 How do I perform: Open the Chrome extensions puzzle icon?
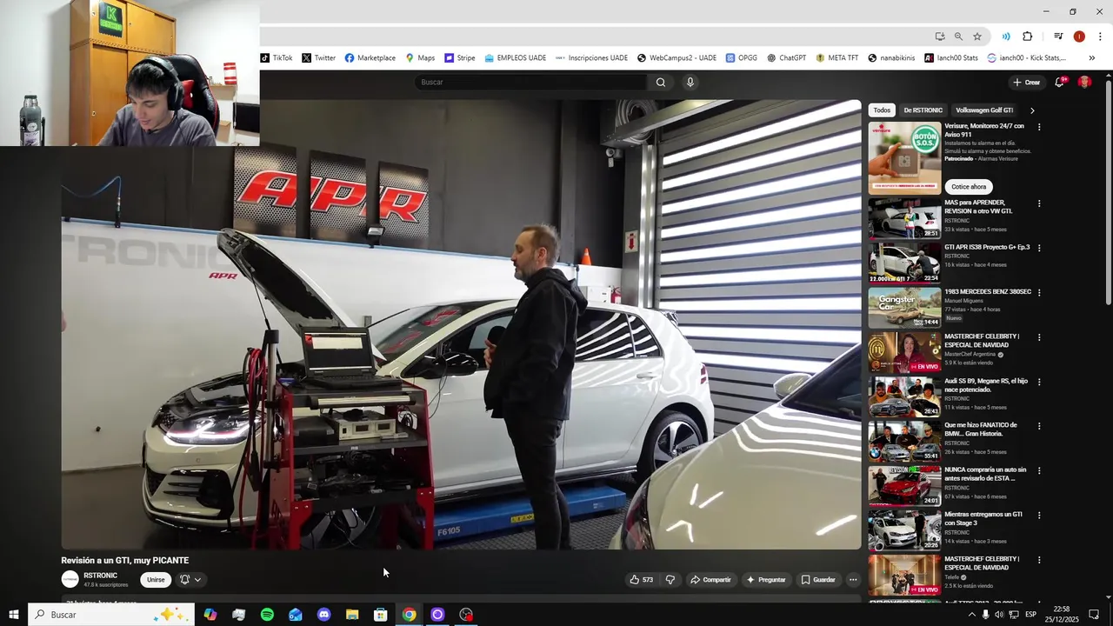(x=1028, y=37)
